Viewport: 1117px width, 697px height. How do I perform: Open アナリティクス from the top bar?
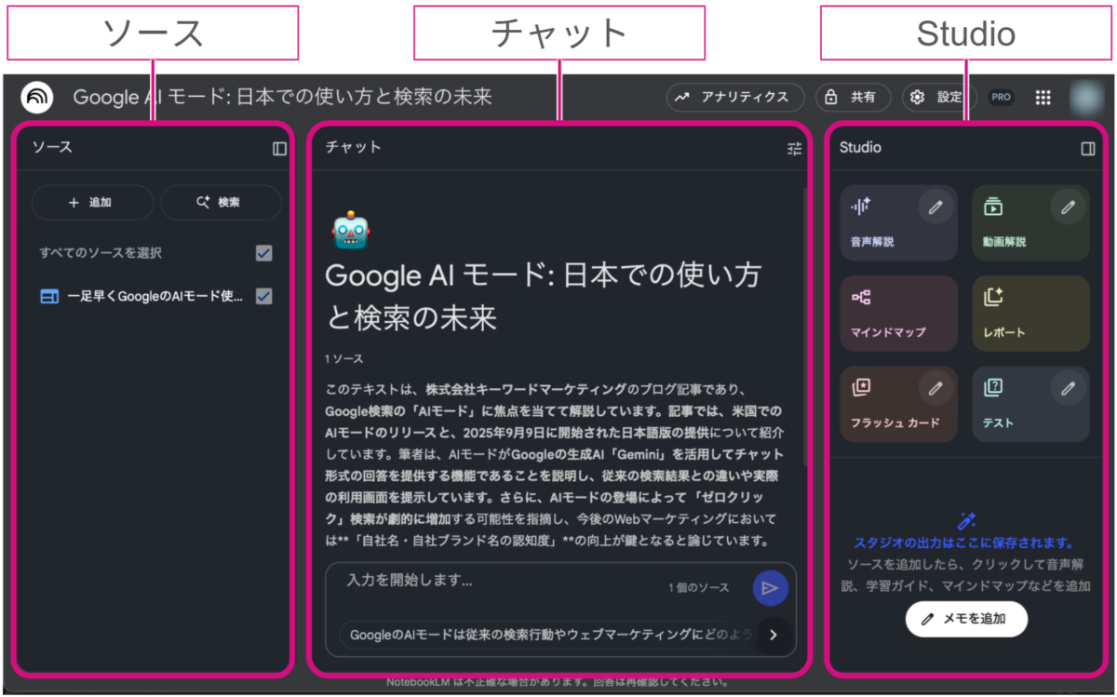(734, 98)
